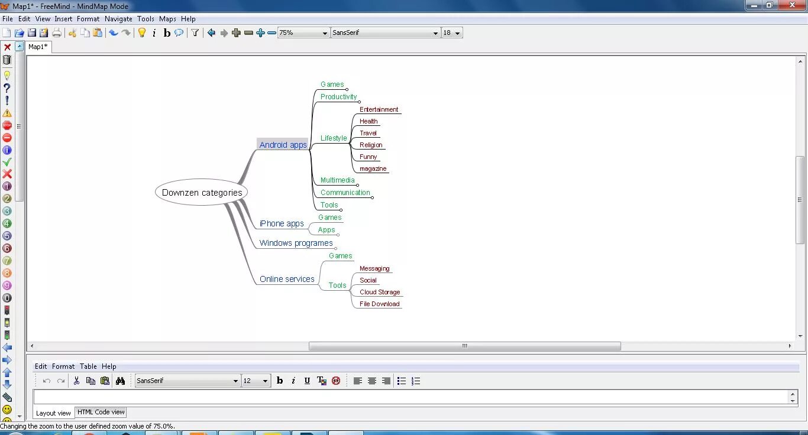The image size is (808, 435).
Task: Click the gray plus unfold-all icon
Action: point(237,33)
